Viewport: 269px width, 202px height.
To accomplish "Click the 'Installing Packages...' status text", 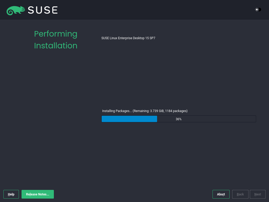I will pos(117,111).
